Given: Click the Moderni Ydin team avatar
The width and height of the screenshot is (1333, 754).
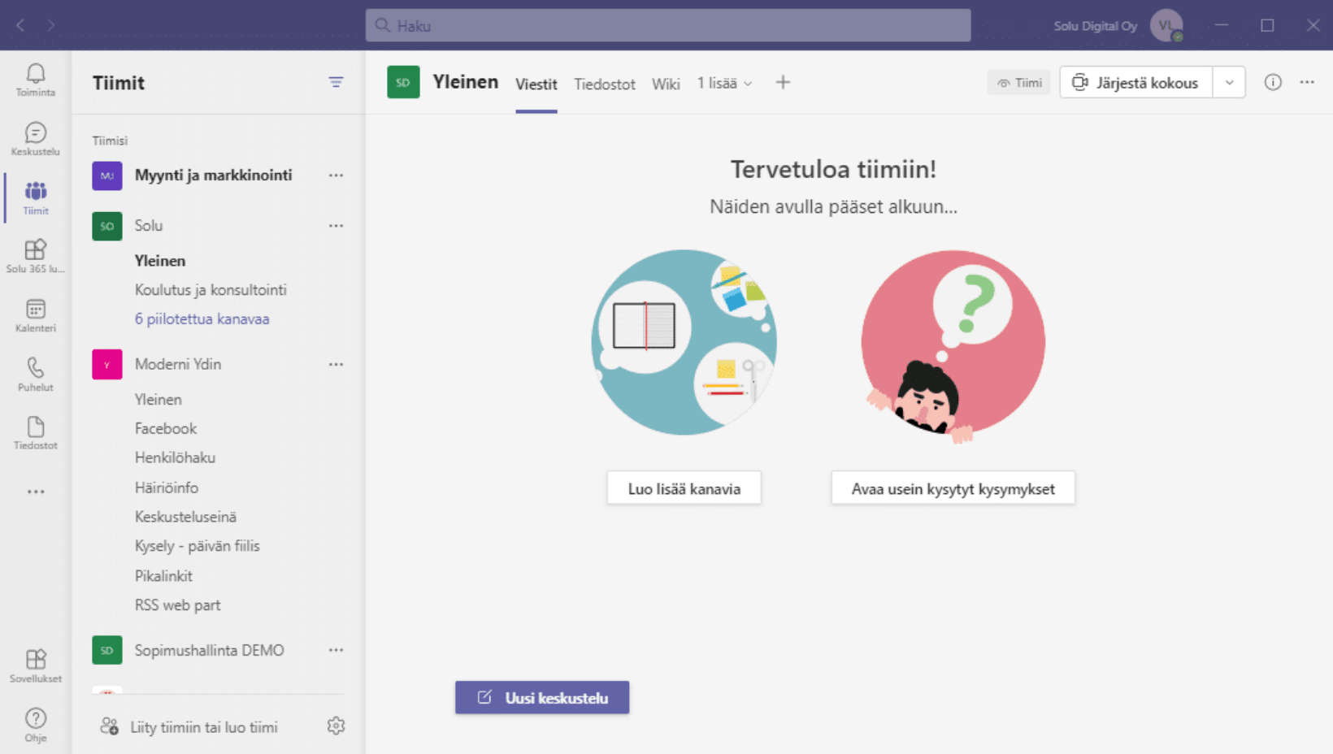Looking at the screenshot, I should point(107,365).
